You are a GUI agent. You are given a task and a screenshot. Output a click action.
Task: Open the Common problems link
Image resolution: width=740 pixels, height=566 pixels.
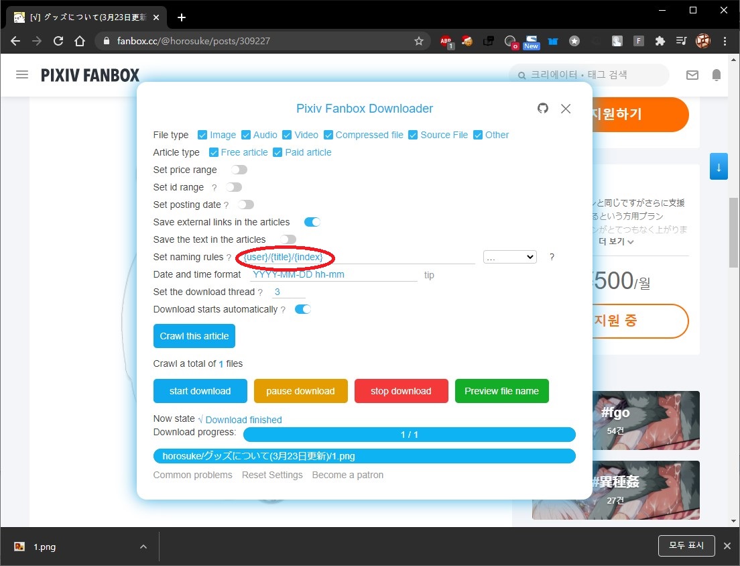[x=192, y=475]
